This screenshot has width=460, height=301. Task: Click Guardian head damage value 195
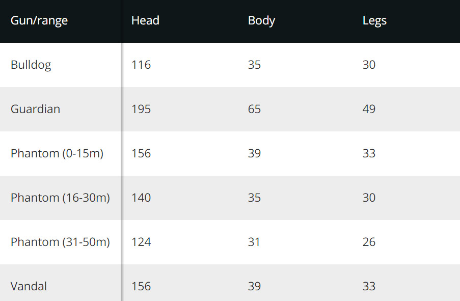(x=141, y=109)
